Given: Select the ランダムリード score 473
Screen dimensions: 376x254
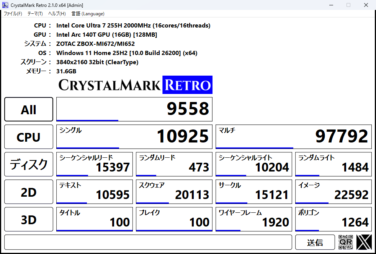Looking at the screenshot, I should pos(174,164).
